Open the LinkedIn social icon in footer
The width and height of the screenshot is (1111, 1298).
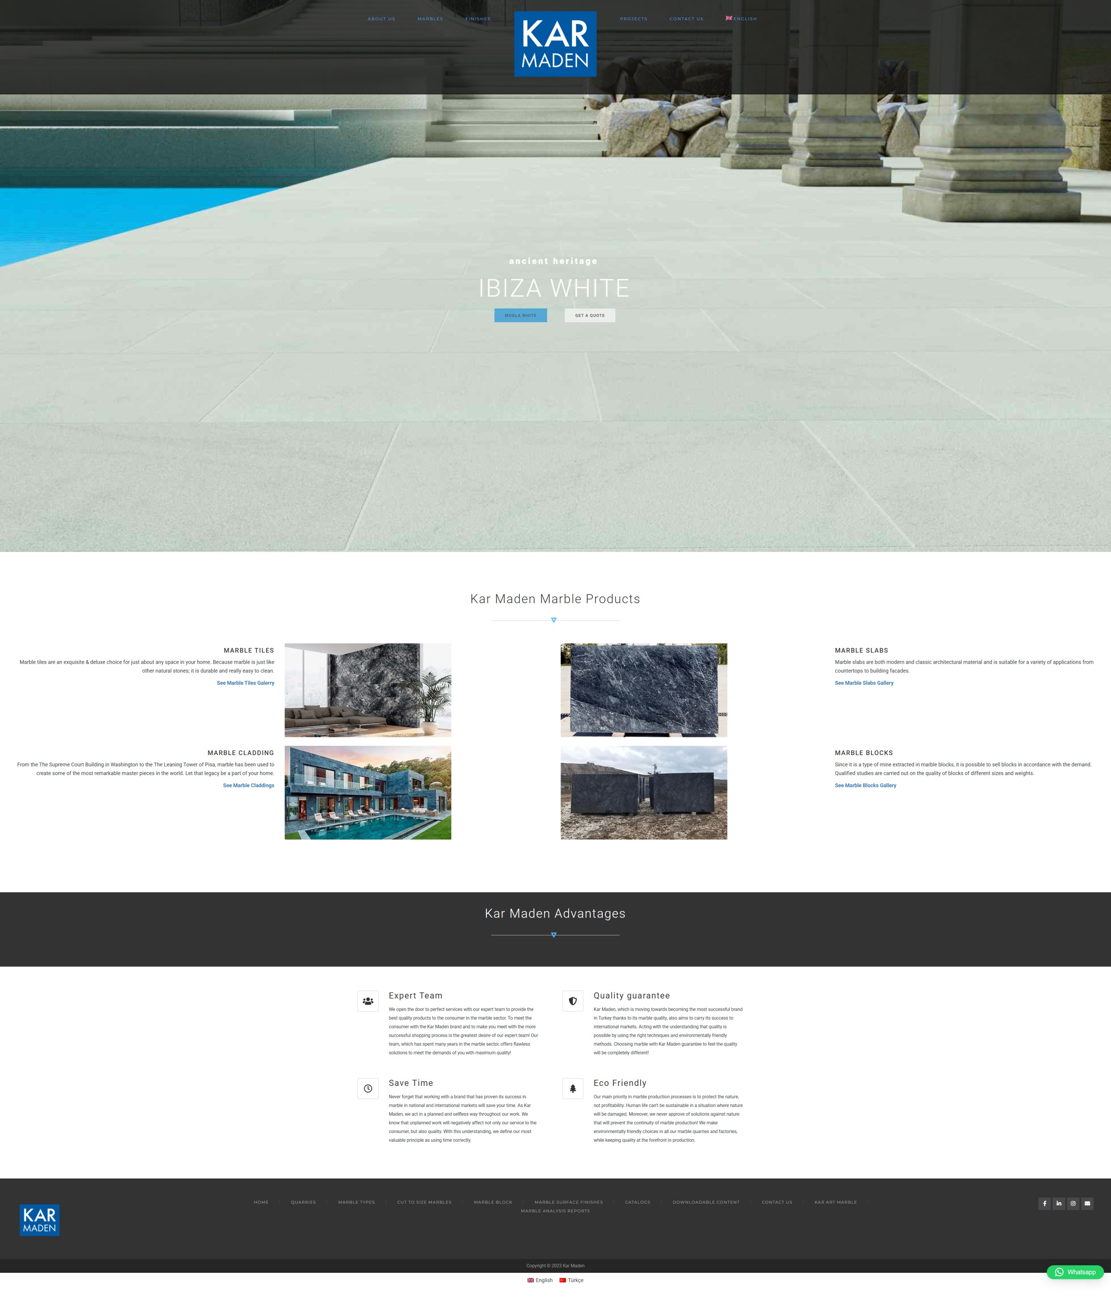[x=1059, y=1203]
